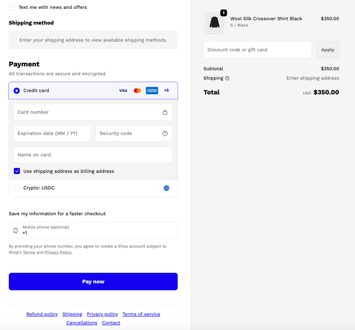Screen dimensions: 355x330
Task: Open the security code help icon
Action: point(165,133)
